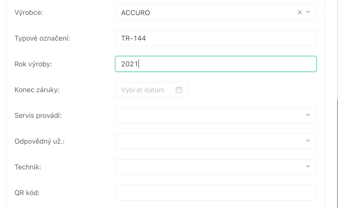Click the ACCURO value in Výrobce field

tap(136, 13)
